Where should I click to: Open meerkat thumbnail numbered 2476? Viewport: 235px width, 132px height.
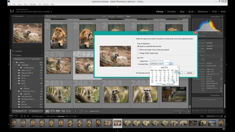[59, 65]
